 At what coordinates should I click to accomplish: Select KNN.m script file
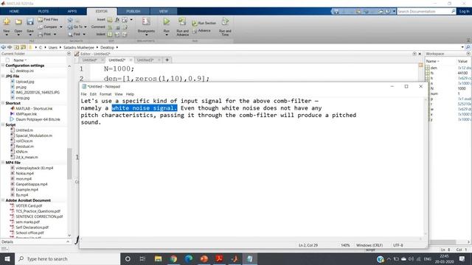click(x=21, y=152)
